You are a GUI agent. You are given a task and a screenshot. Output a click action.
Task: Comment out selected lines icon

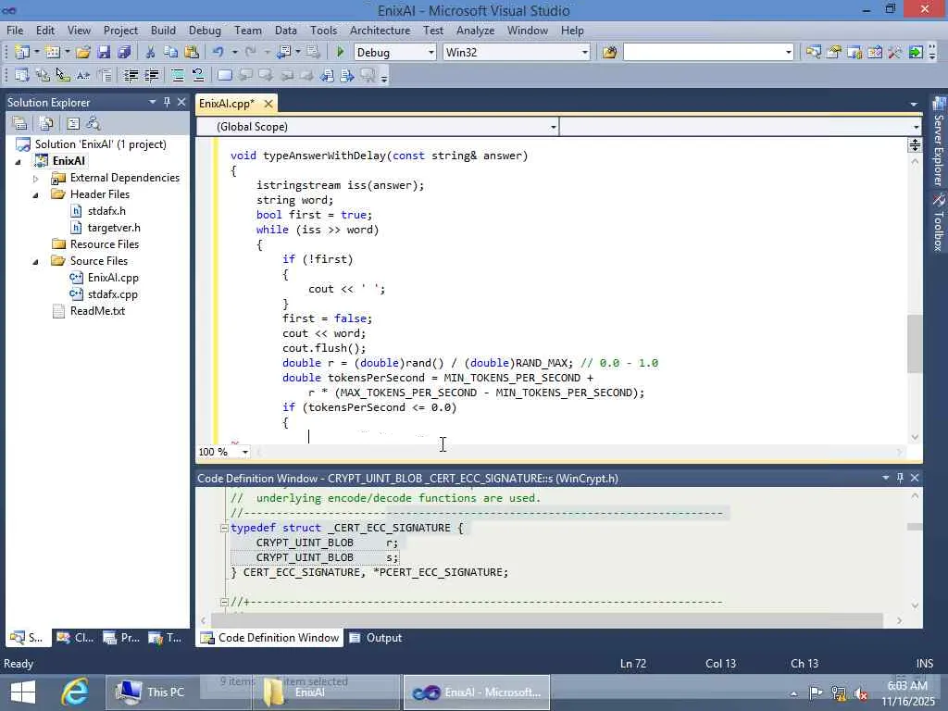tap(178, 76)
